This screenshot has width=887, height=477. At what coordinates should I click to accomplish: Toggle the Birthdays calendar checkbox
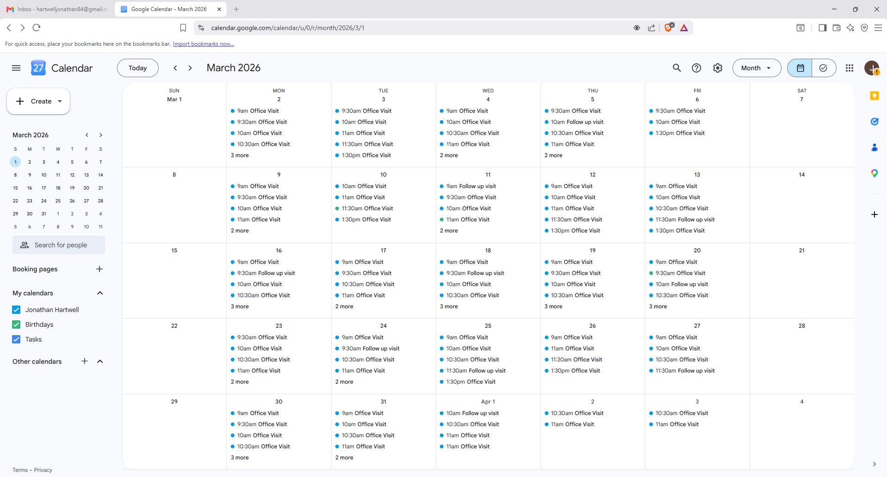[16, 324]
